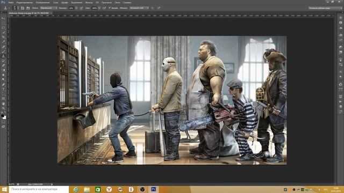This screenshot has width=344, height=193.
Task: Close the open document tab
Action: coord(51,13)
